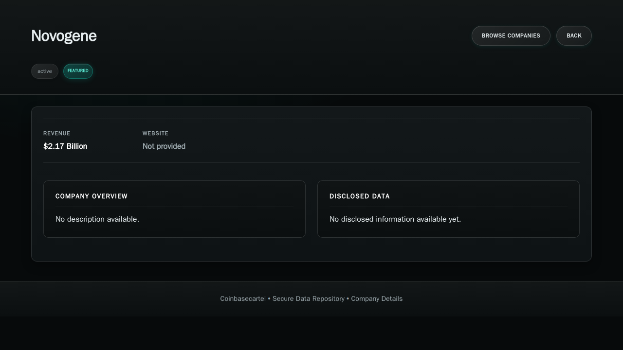This screenshot has height=350, width=623.
Task: Click the DISCLOSED DATA heading
Action: [359, 196]
